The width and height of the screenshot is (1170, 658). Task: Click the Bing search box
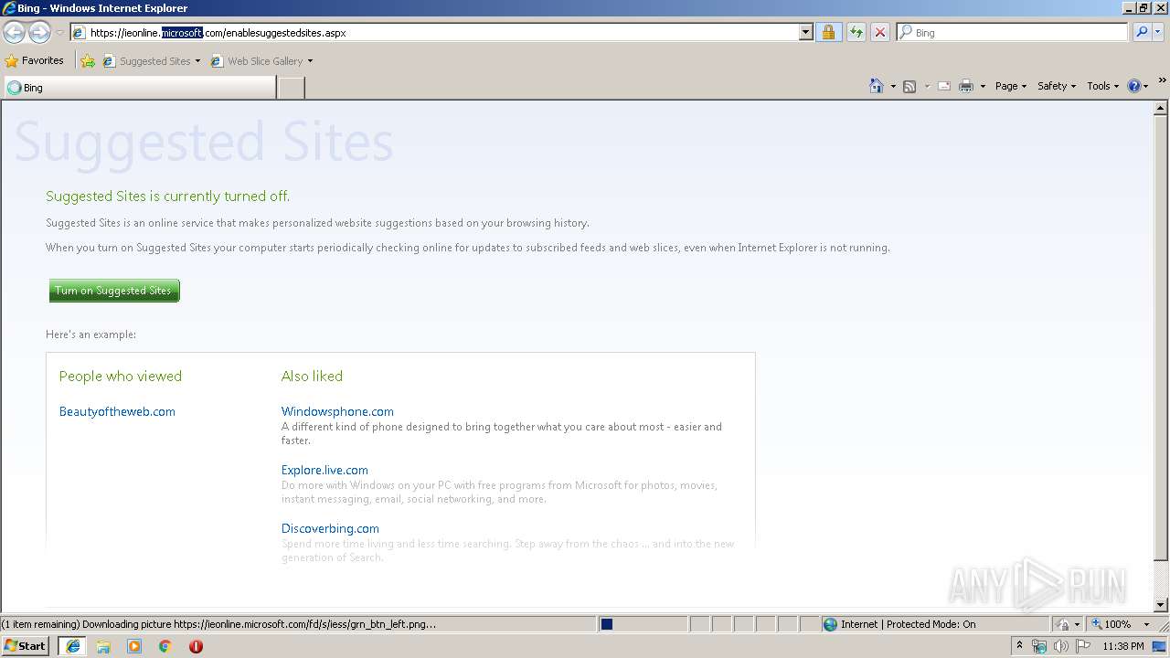coord(1013,33)
